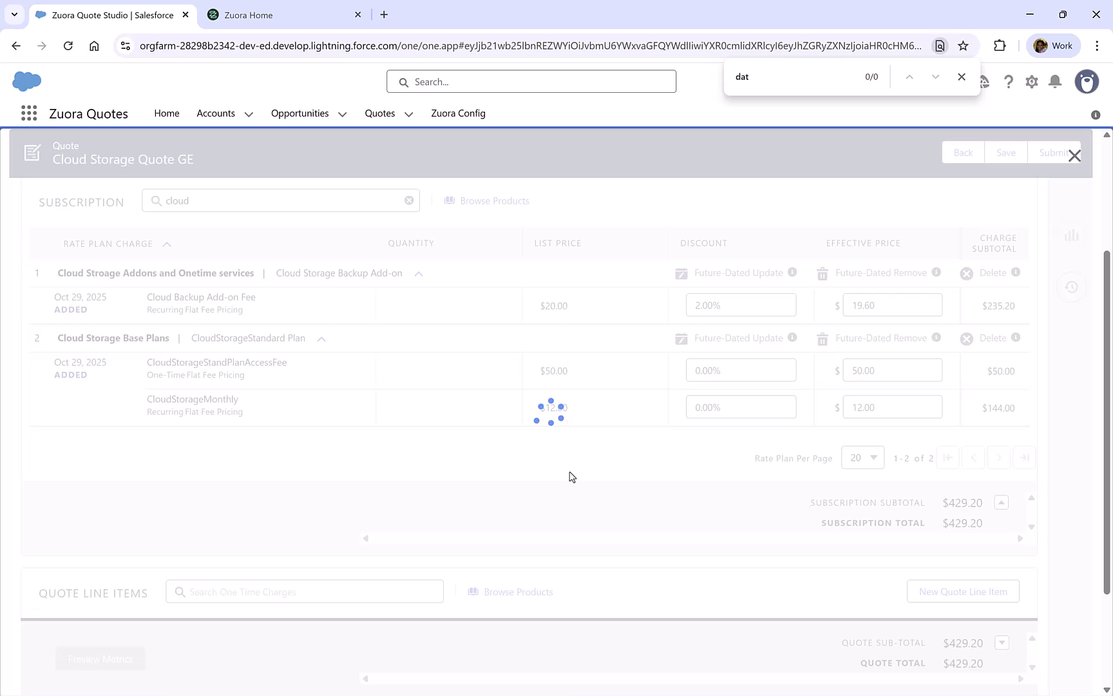Image resolution: width=1113 pixels, height=696 pixels.
Task: Open Salesforce Setup gear icon
Action: (1031, 82)
